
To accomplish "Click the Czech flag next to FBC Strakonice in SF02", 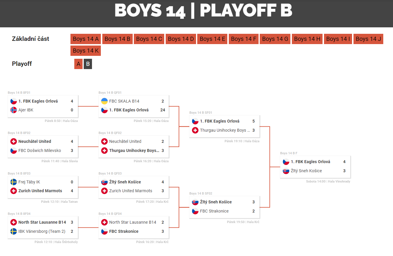I will click(195, 211).
